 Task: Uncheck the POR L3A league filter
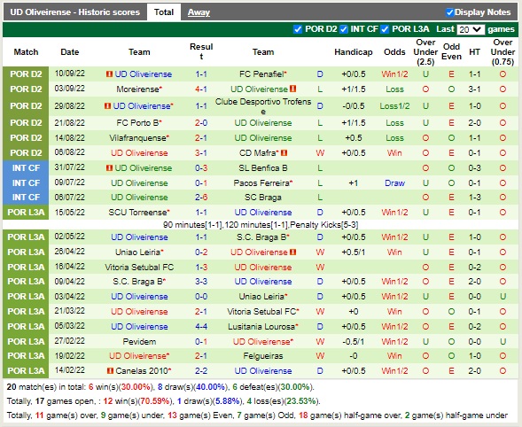tap(385, 29)
